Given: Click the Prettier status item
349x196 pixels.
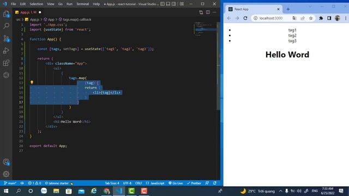Looking at the screenshot, I should pyautogui.click(x=194, y=183).
